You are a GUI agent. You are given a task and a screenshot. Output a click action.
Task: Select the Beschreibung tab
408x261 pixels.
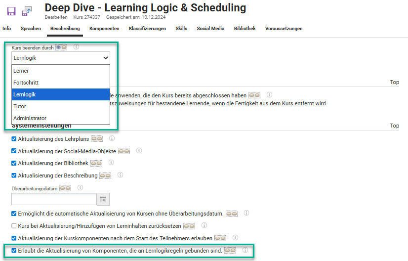(65, 28)
